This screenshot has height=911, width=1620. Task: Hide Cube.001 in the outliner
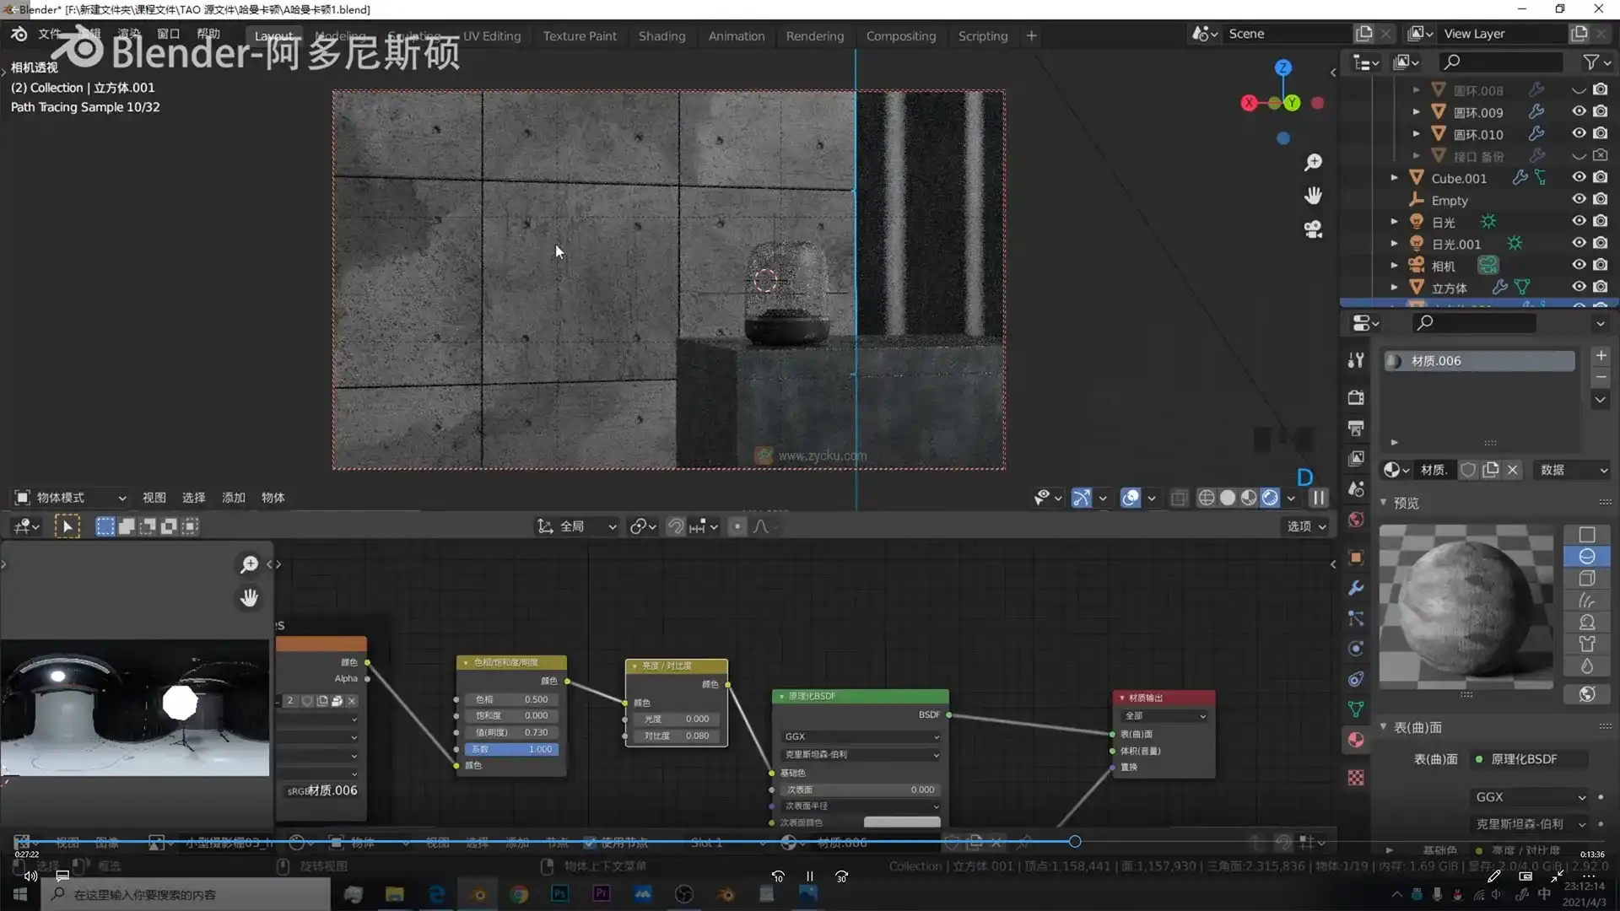[x=1579, y=177]
